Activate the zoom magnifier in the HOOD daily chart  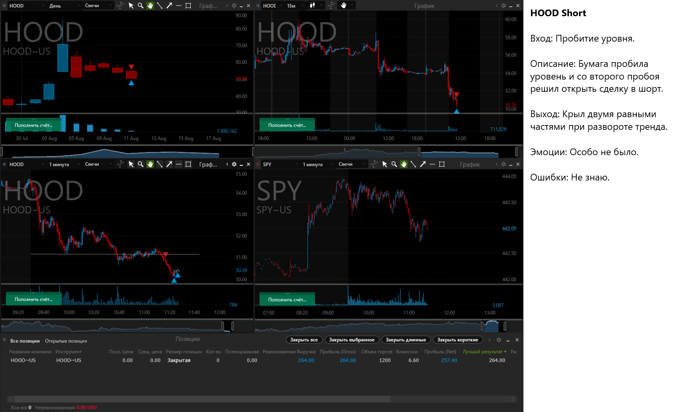(141, 6)
